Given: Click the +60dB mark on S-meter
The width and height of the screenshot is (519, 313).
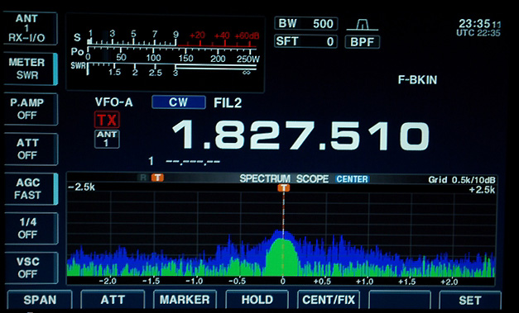Looking at the screenshot, I should (247, 36).
